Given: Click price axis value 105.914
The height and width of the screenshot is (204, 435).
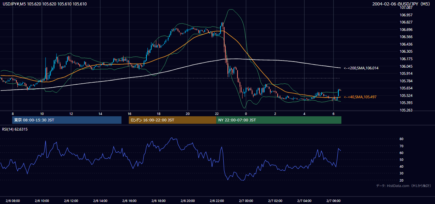Looking at the screenshot, I should (x=406, y=73).
